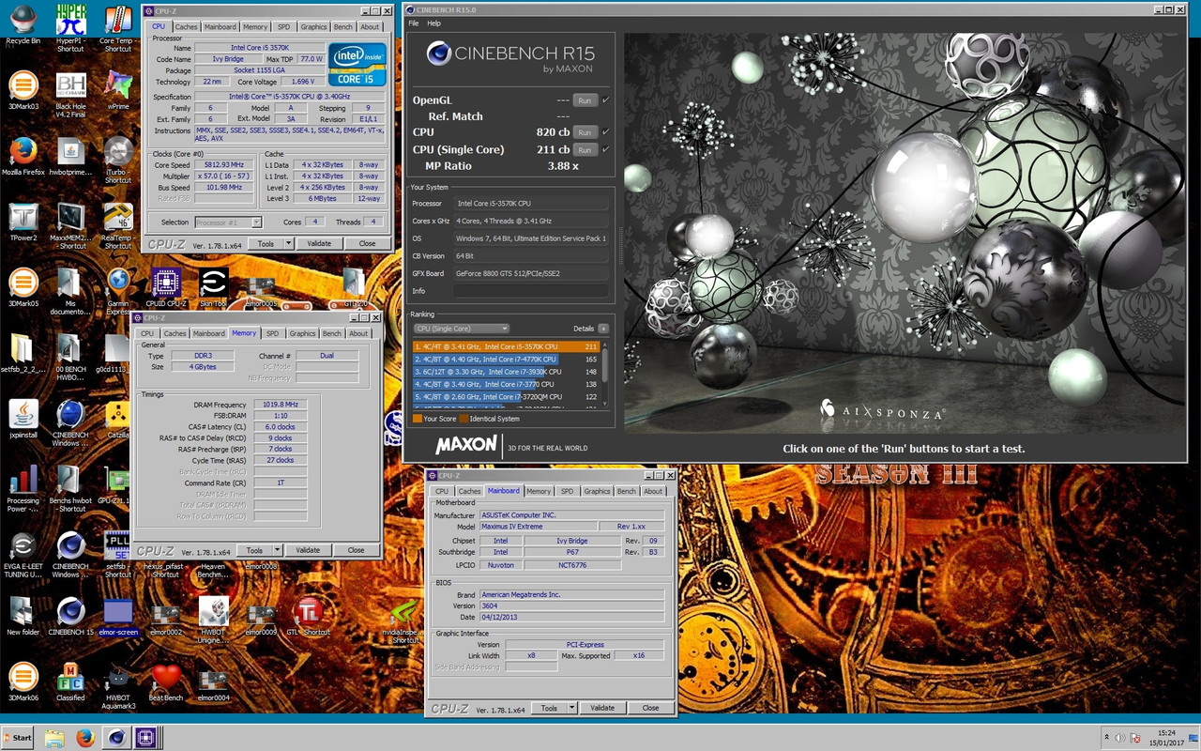Click the volume icon in system tray
The width and height of the screenshot is (1201, 751).
pyautogui.click(x=1118, y=738)
